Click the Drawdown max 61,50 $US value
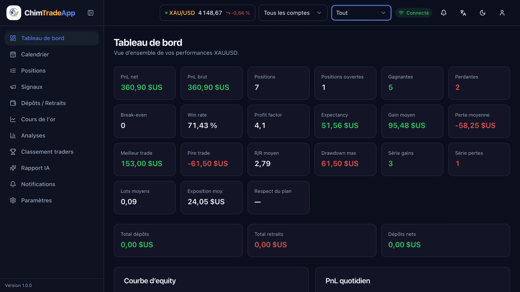The width and height of the screenshot is (520, 292). click(340, 164)
